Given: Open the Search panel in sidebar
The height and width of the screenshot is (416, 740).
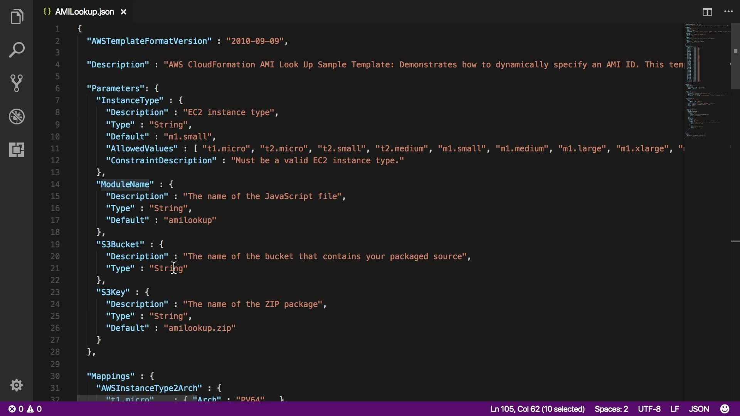Looking at the screenshot, I should tap(17, 50).
